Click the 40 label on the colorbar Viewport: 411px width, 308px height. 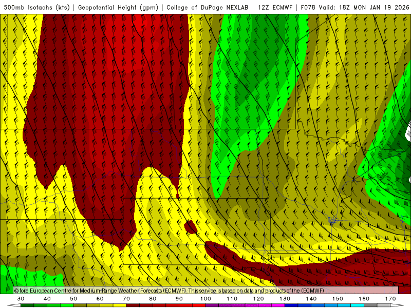click(47, 299)
